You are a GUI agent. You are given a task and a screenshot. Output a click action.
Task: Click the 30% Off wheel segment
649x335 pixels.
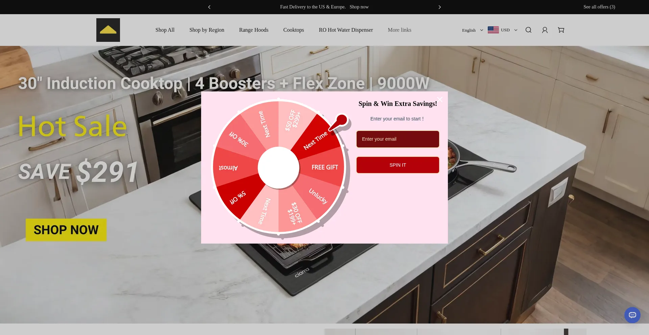coord(239,139)
